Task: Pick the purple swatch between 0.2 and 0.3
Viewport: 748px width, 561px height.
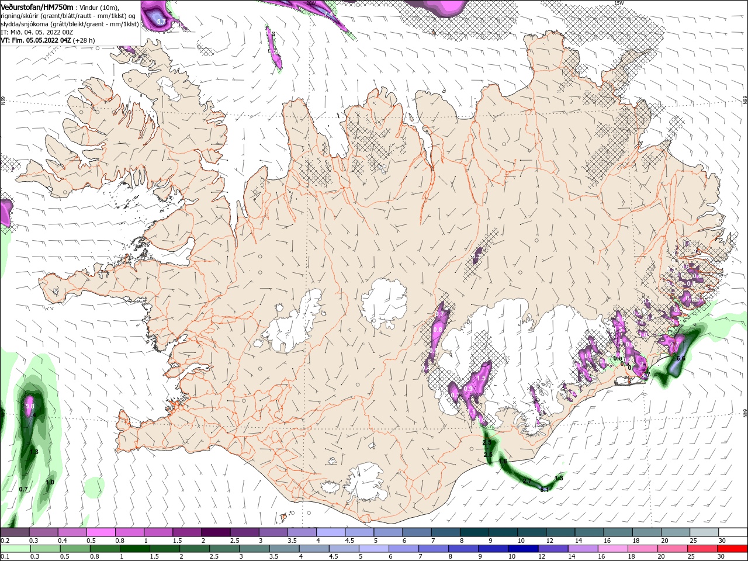Action: (15, 532)
